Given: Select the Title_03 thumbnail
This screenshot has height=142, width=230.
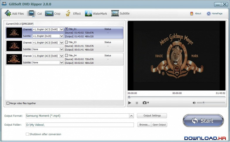Looking at the screenshot, I should point(14,46).
